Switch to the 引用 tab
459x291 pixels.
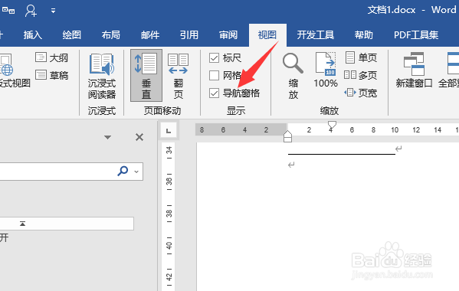(189, 35)
